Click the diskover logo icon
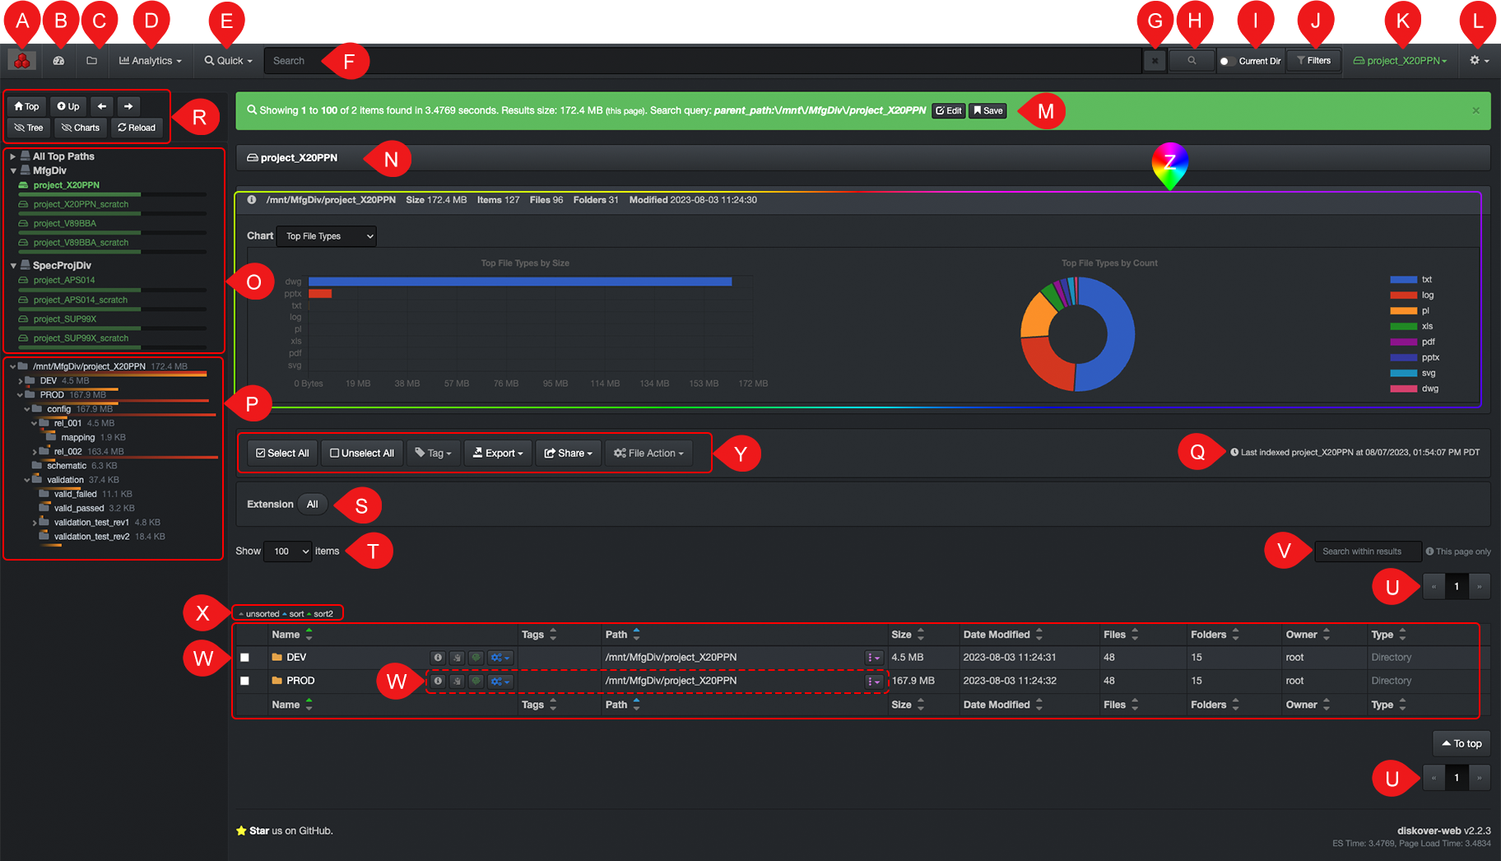 point(22,61)
